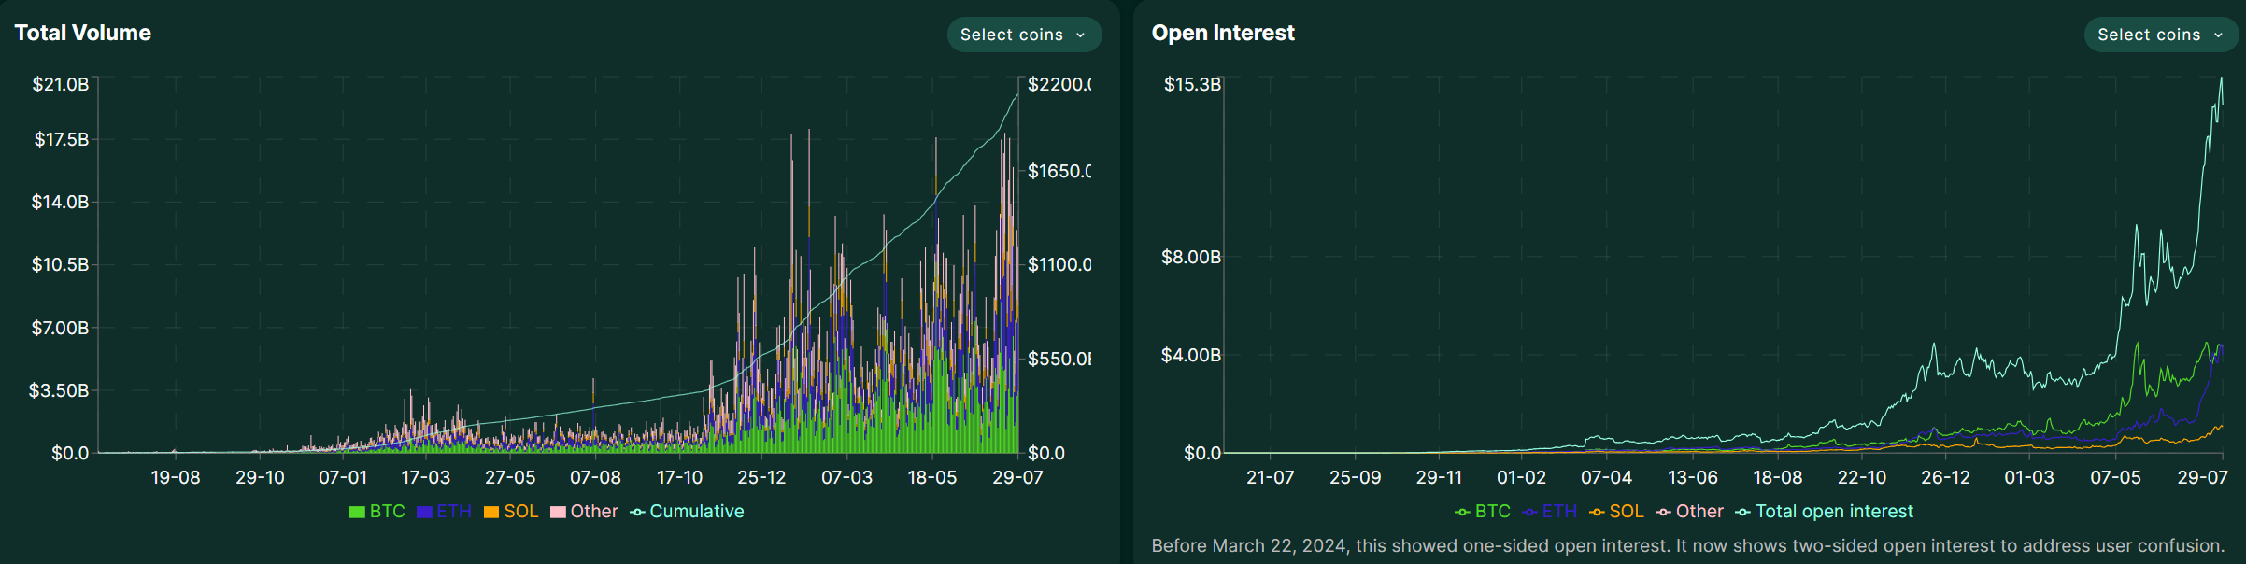Click SOL line marker icon in Open Interest legend
Viewport: 2246px width, 564px height.
coord(1597,512)
